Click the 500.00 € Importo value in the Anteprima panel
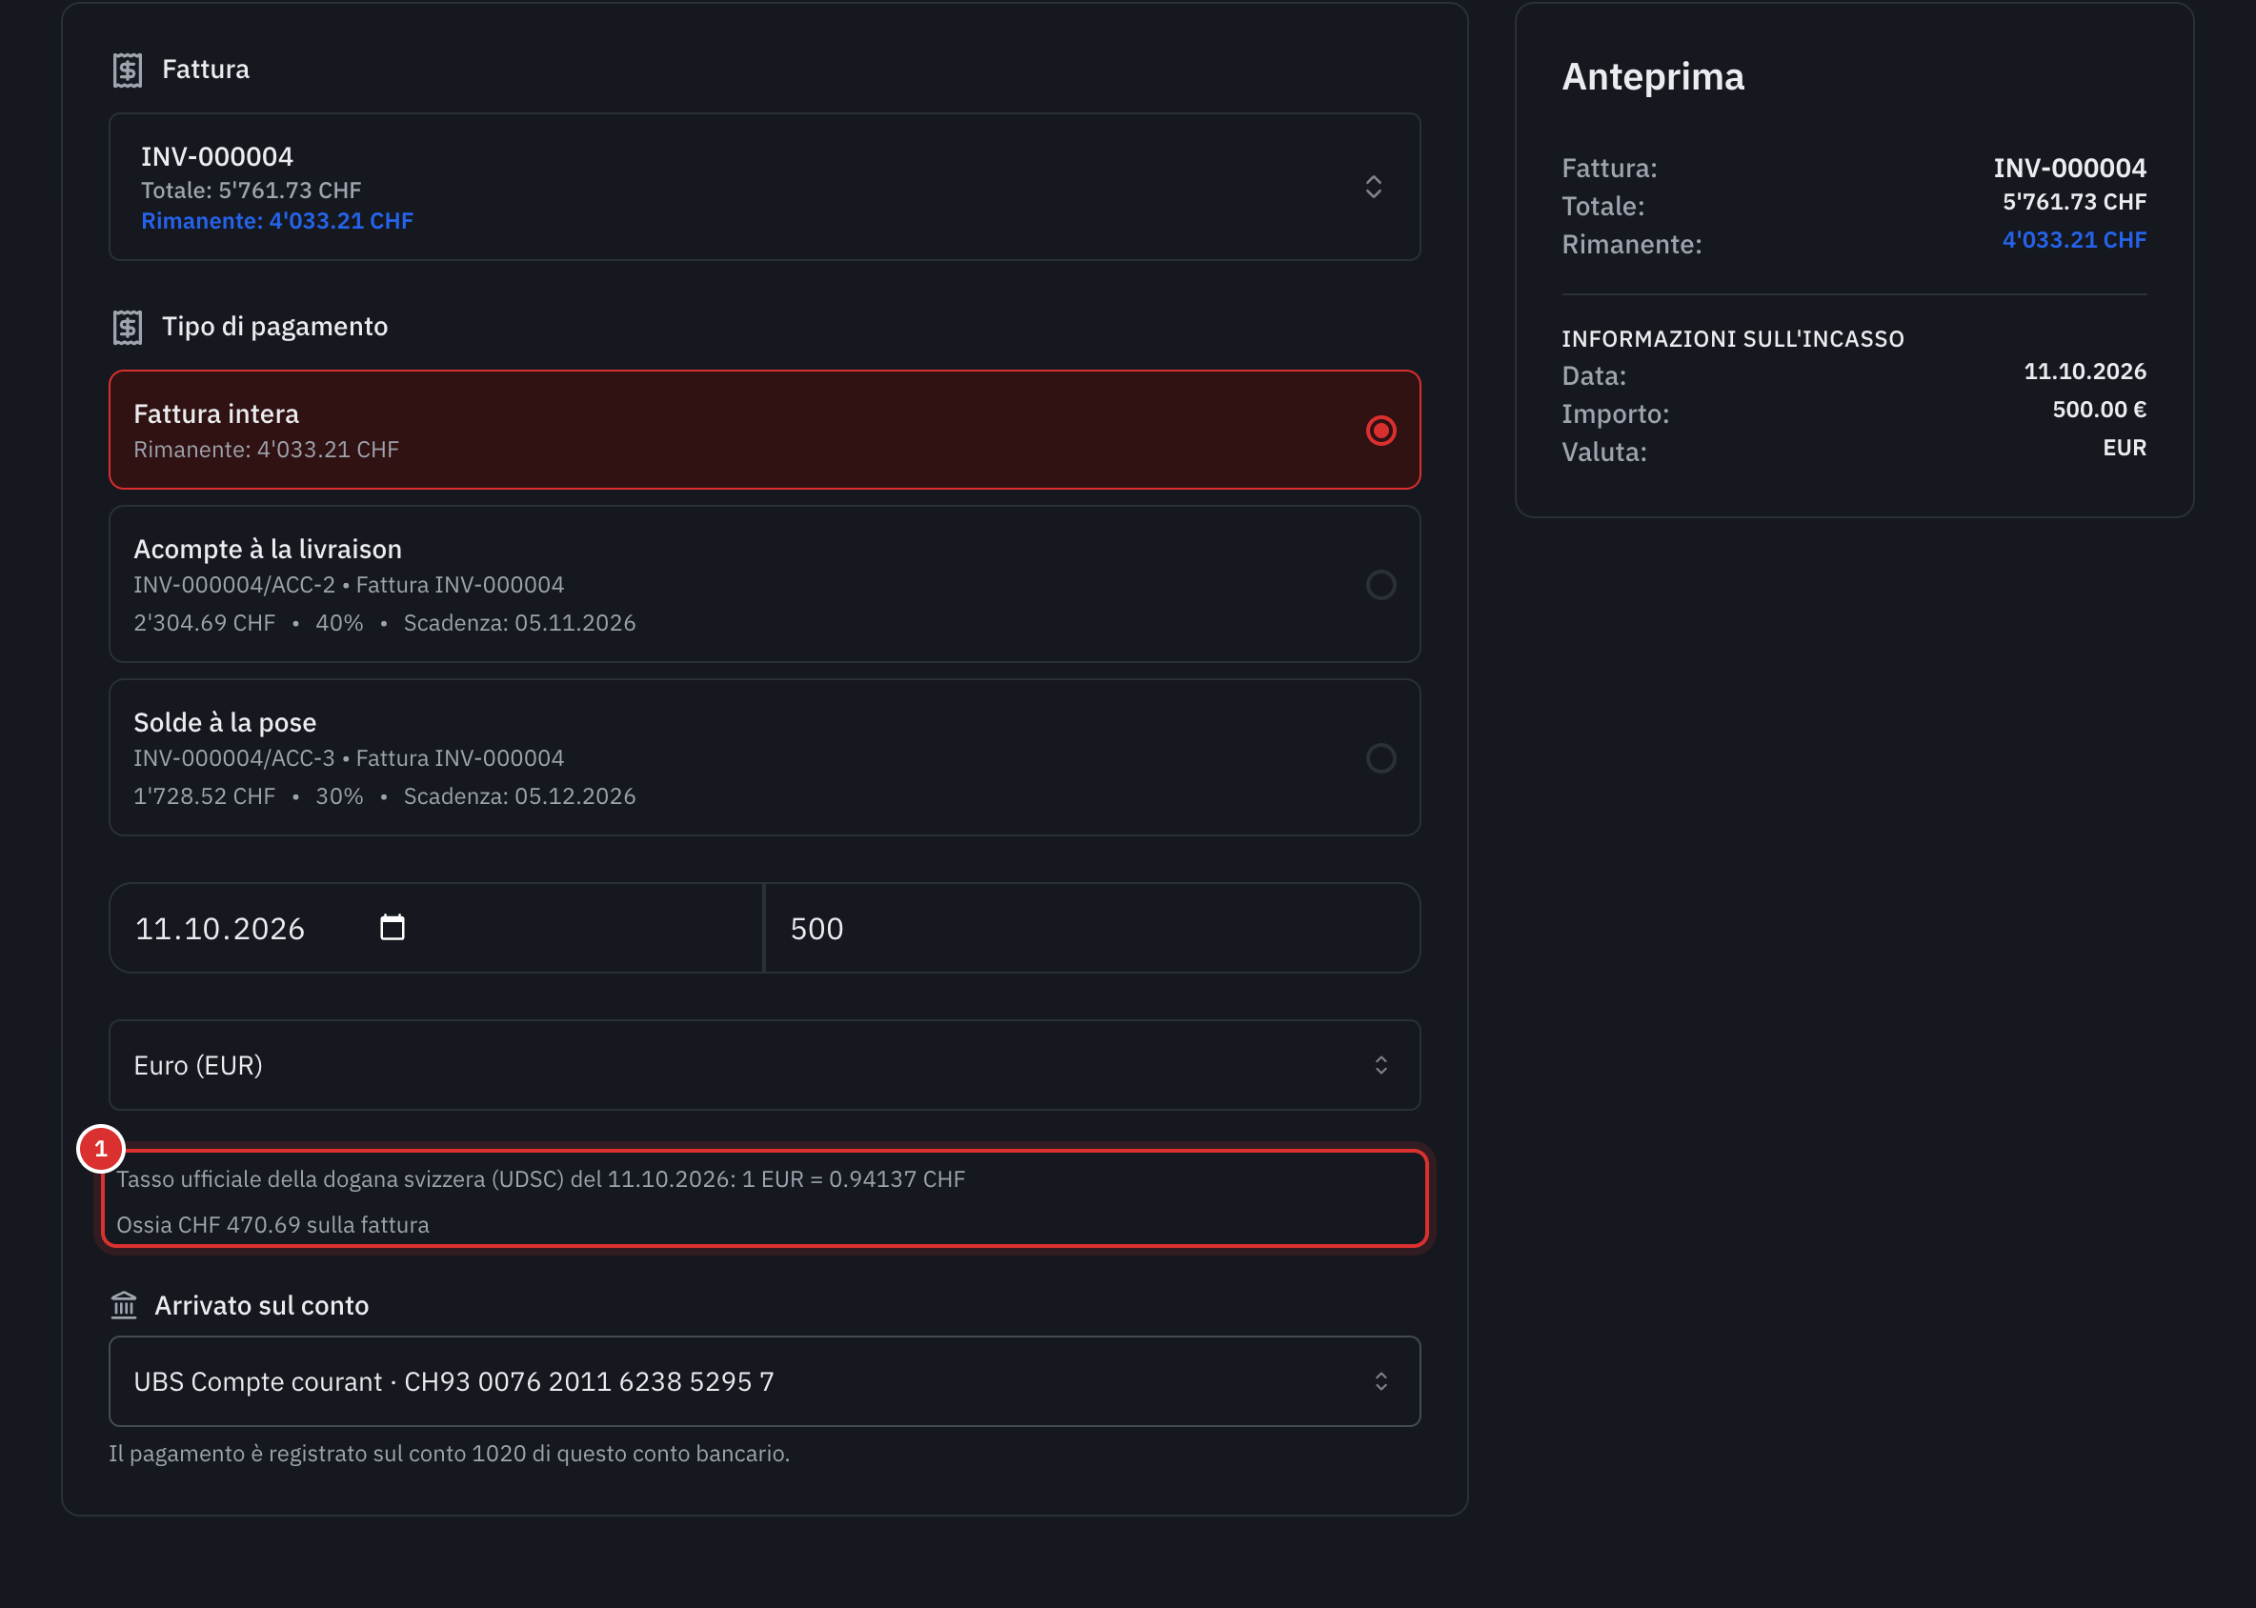The width and height of the screenshot is (2256, 1608). click(2100, 409)
